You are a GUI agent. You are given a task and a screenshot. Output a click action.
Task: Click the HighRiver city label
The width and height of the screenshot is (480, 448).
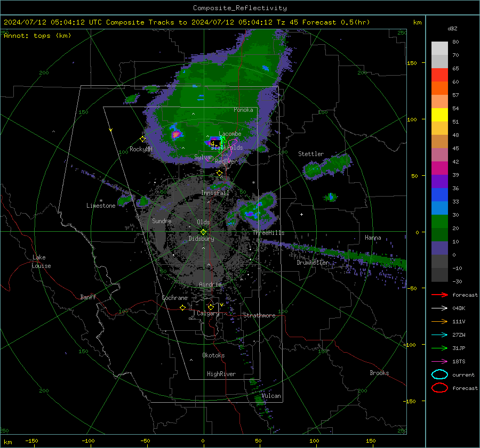point(221,374)
